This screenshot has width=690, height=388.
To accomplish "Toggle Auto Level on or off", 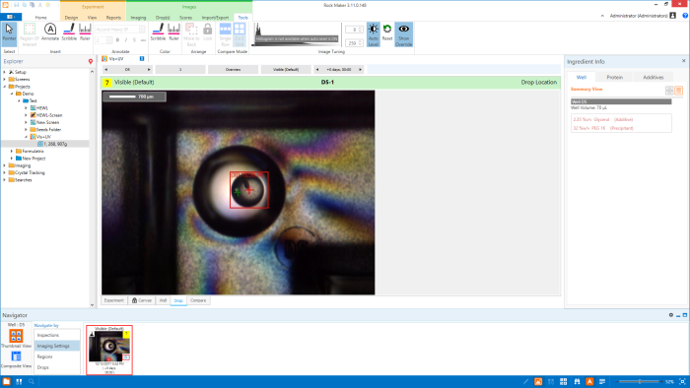I will (x=374, y=34).
